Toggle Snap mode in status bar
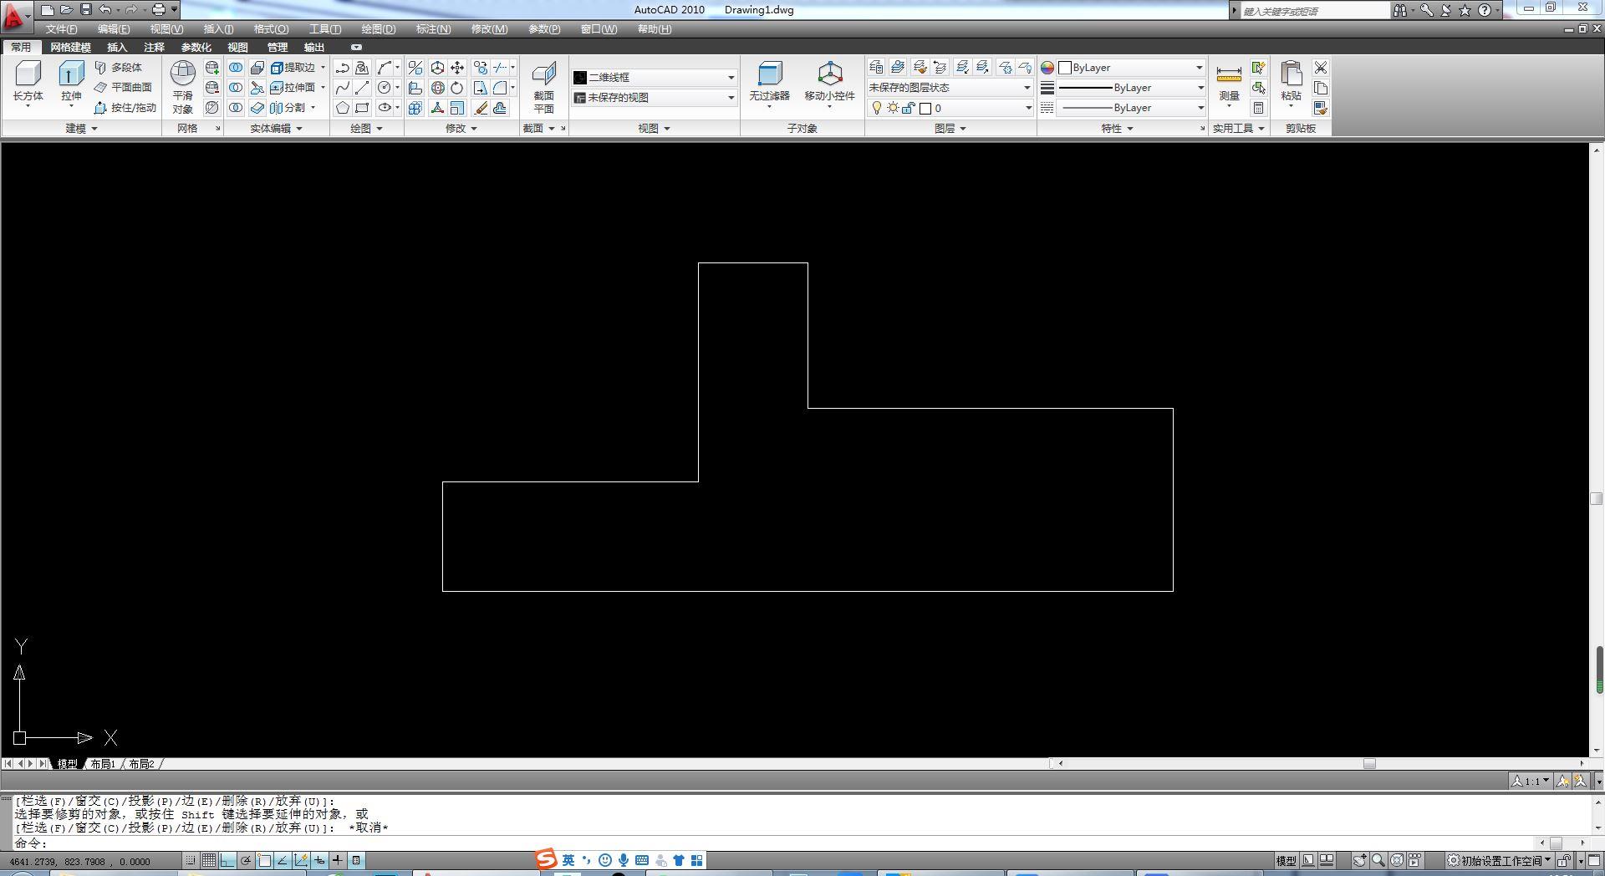This screenshot has height=876, width=1605. pyautogui.click(x=191, y=860)
